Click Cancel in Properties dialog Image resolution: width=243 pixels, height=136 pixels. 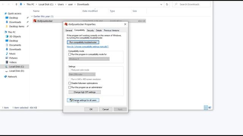click(106, 109)
